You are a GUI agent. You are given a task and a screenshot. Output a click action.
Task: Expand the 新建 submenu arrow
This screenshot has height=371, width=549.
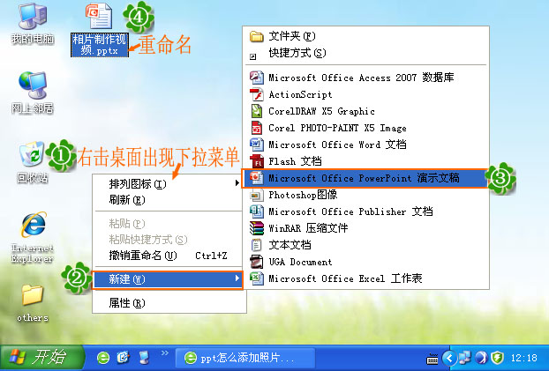(237, 278)
